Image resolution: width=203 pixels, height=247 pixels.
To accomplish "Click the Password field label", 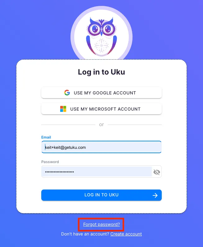I will tap(50, 162).
